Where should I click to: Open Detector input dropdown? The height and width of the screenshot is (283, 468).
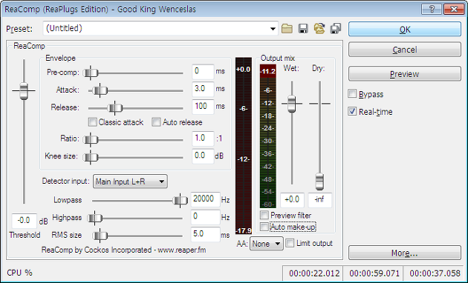point(130,182)
